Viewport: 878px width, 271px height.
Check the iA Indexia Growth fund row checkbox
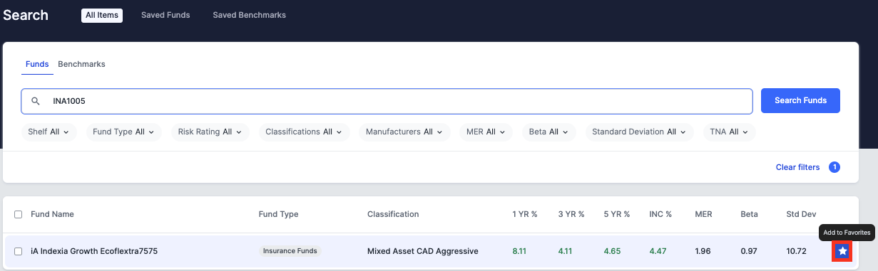(19, 251)
